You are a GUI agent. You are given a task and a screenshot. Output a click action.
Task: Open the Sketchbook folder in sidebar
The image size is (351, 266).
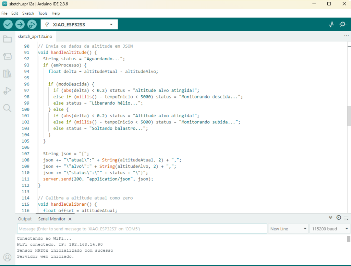click(7, 39)
